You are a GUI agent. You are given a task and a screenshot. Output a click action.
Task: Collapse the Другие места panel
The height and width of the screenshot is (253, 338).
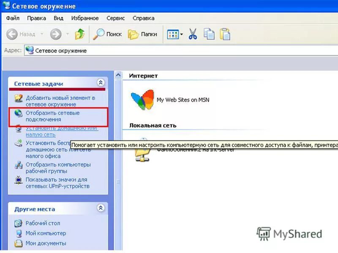(101, 208)
